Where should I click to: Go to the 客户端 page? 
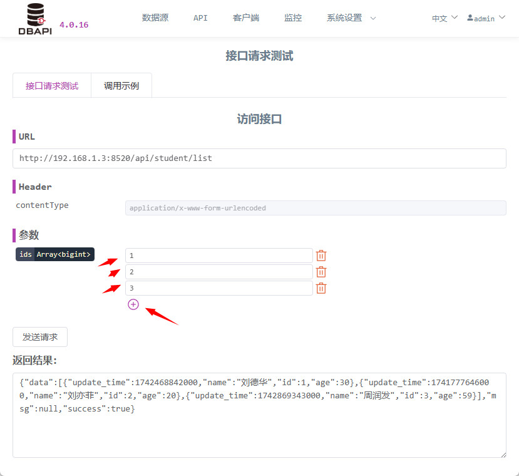pyautogui.click(x=246, y=18)
